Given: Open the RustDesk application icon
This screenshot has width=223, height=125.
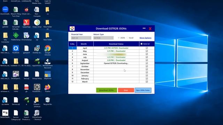Looking at the screenshot, I should click(16, 48).
